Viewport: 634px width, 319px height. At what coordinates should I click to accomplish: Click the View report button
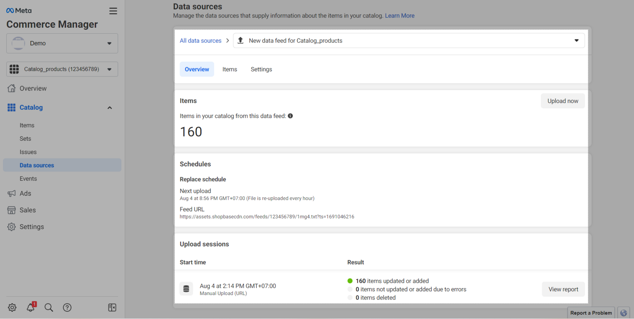click(563, 289)
